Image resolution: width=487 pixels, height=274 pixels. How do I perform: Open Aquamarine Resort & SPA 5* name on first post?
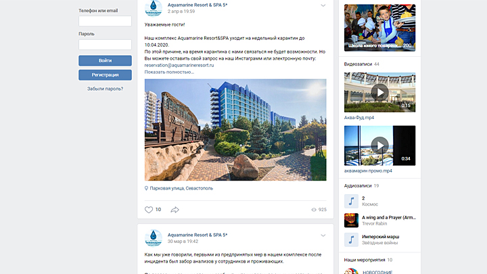click(x=198, y=5)
